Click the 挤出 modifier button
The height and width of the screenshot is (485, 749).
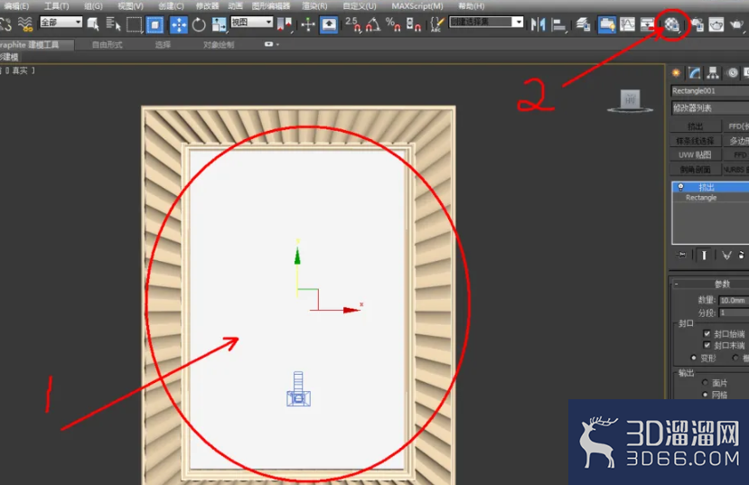click(x=696, y=126)
